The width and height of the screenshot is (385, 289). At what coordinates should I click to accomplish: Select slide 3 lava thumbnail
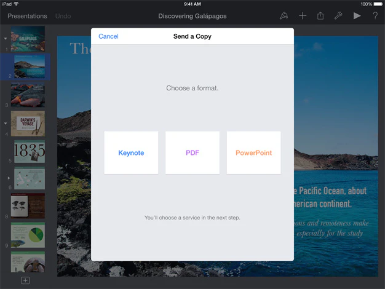(28, 95)
